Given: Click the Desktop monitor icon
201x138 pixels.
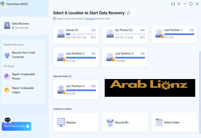Looking at the screenshot, I should 61,122.
